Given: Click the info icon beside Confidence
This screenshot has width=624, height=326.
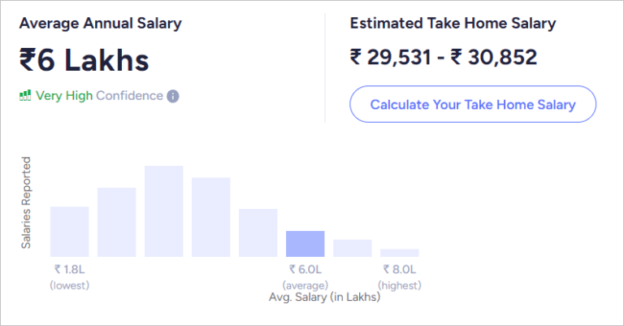Looking at the screenshot, I should pyautogui.click(x=173, y=96).
